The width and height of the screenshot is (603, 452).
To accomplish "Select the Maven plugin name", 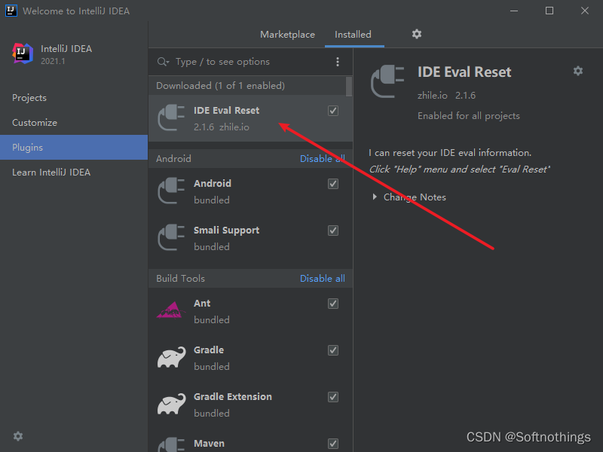I will tap(209, 443).
